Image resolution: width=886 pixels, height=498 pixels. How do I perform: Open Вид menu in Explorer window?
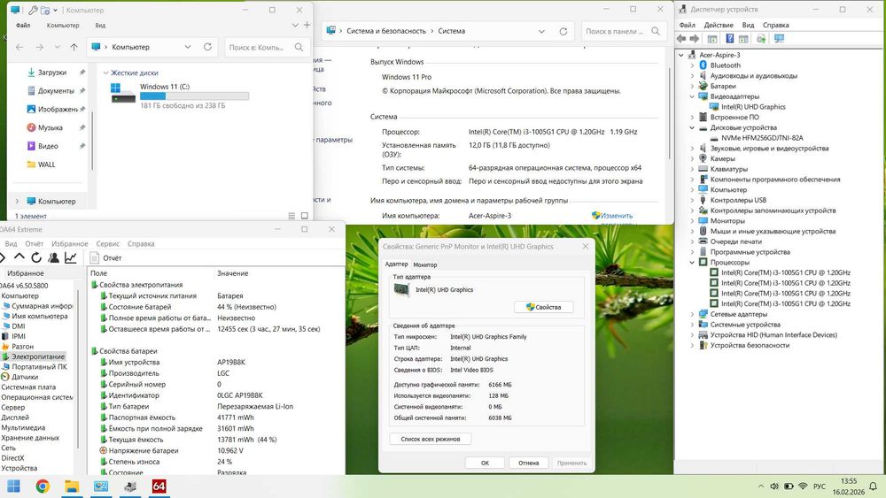pyautogui.click(x=100, y=26)
